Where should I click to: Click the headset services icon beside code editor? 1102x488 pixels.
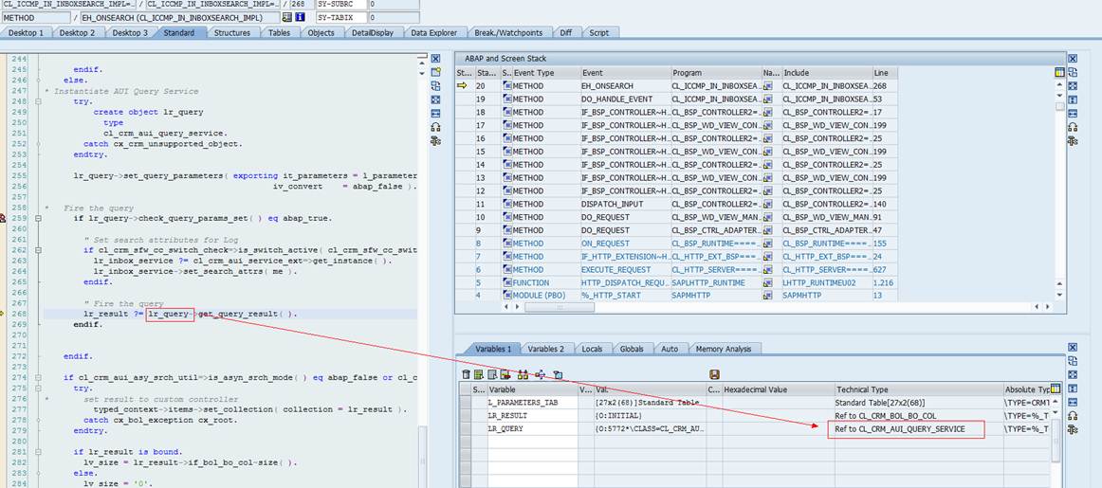click(x=435, y=126)
